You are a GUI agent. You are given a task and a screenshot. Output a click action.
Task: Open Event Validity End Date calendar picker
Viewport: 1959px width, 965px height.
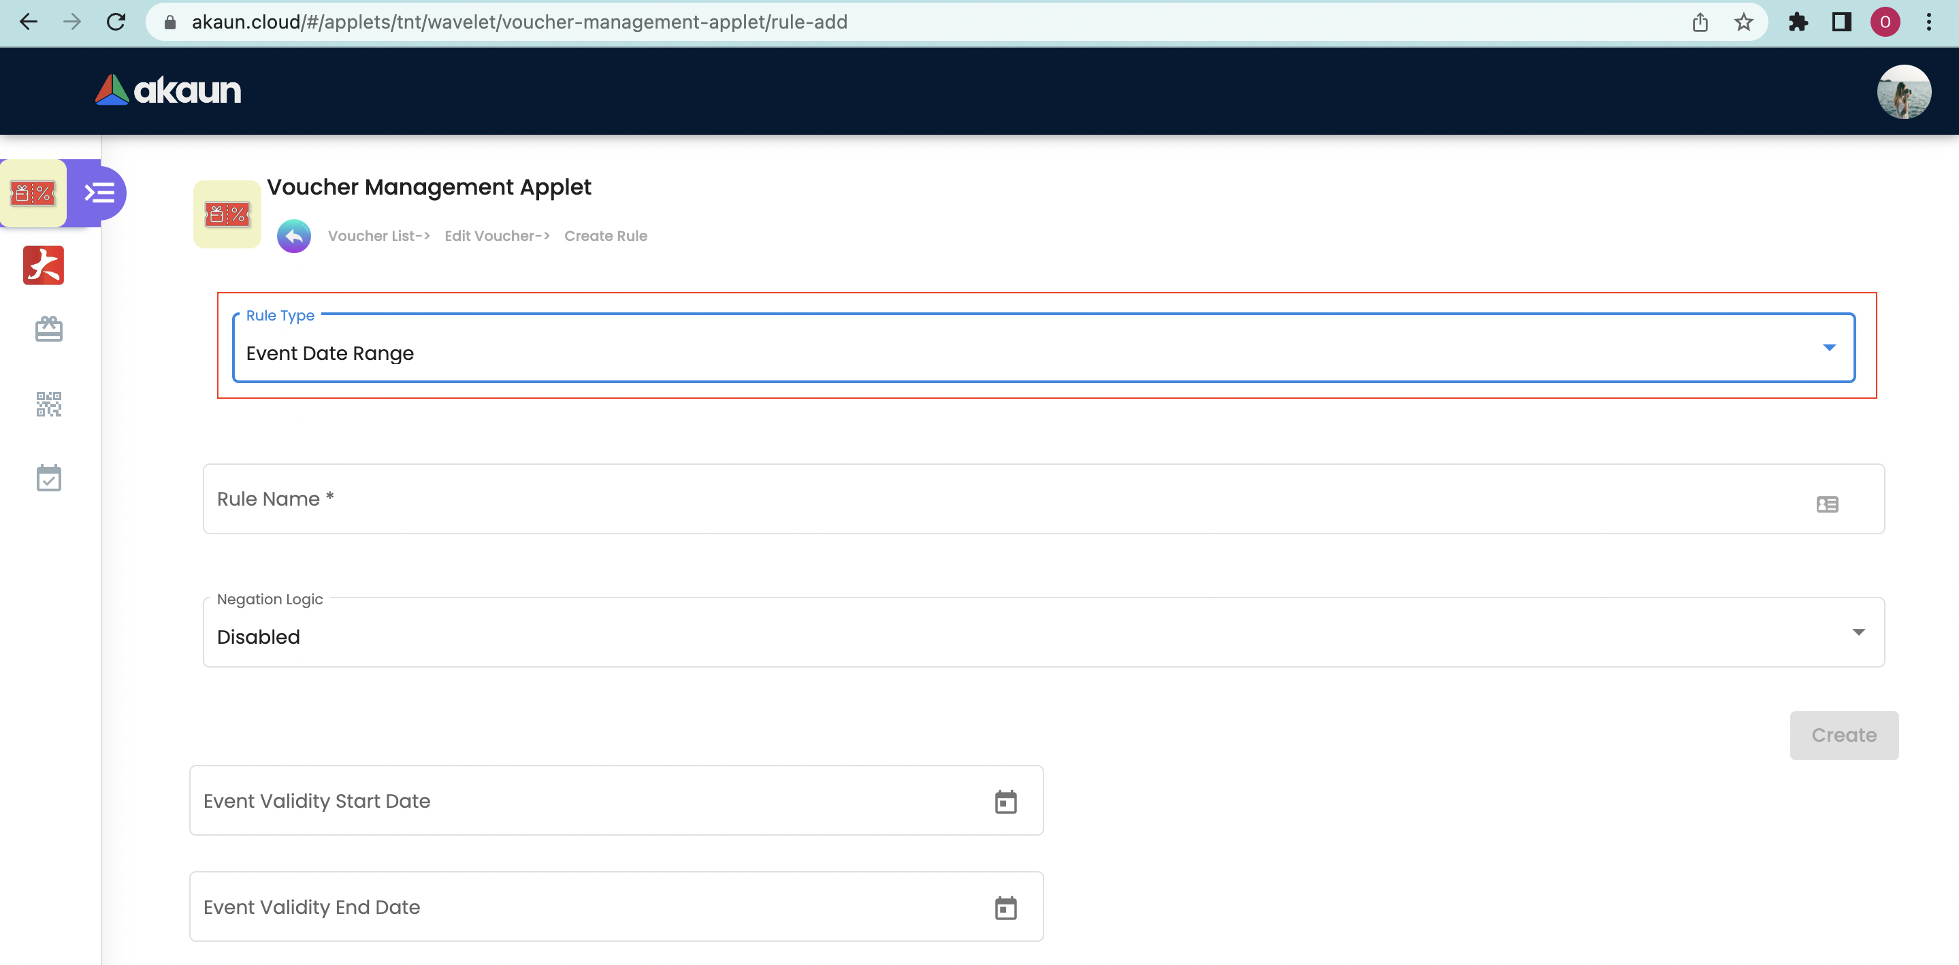tap(1005, 908)
